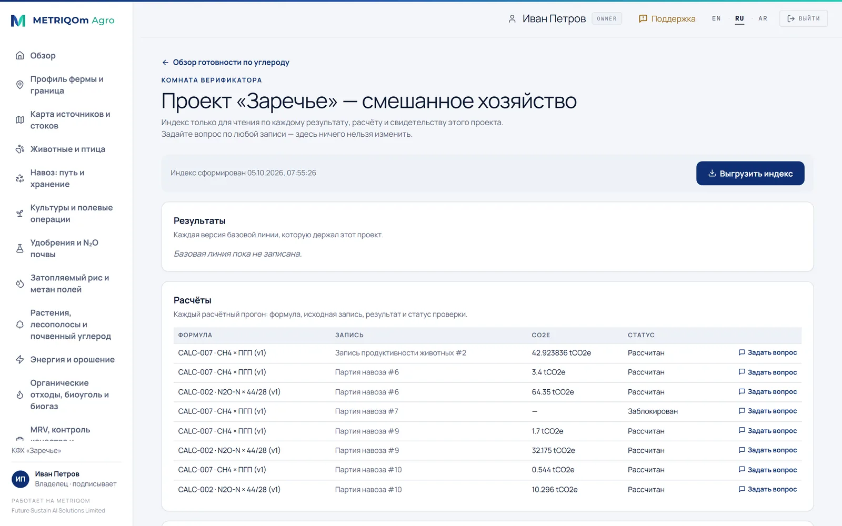Click the recycle icon for Навоз
Viewport: 842px width, 526px height.
click(20, 178)
